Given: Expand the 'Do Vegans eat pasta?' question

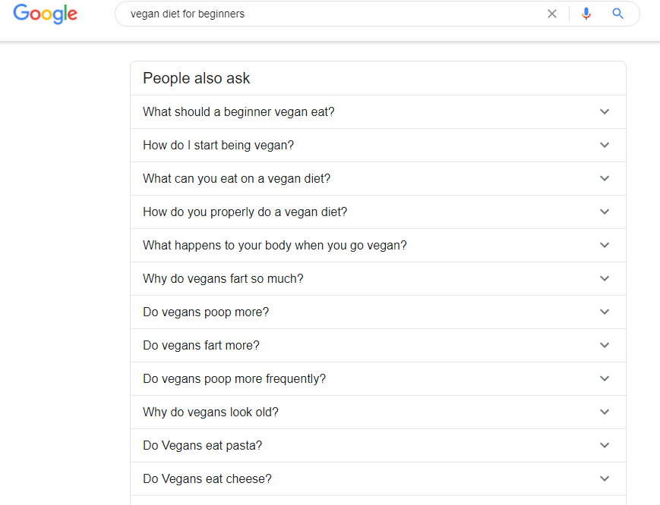Looking at the screenshot, I should tap(378, 445).
